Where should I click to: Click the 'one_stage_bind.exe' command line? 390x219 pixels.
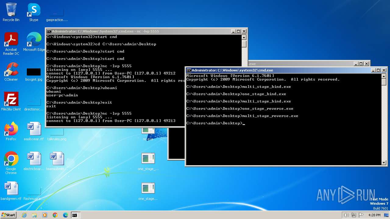(x=236, y=94)
